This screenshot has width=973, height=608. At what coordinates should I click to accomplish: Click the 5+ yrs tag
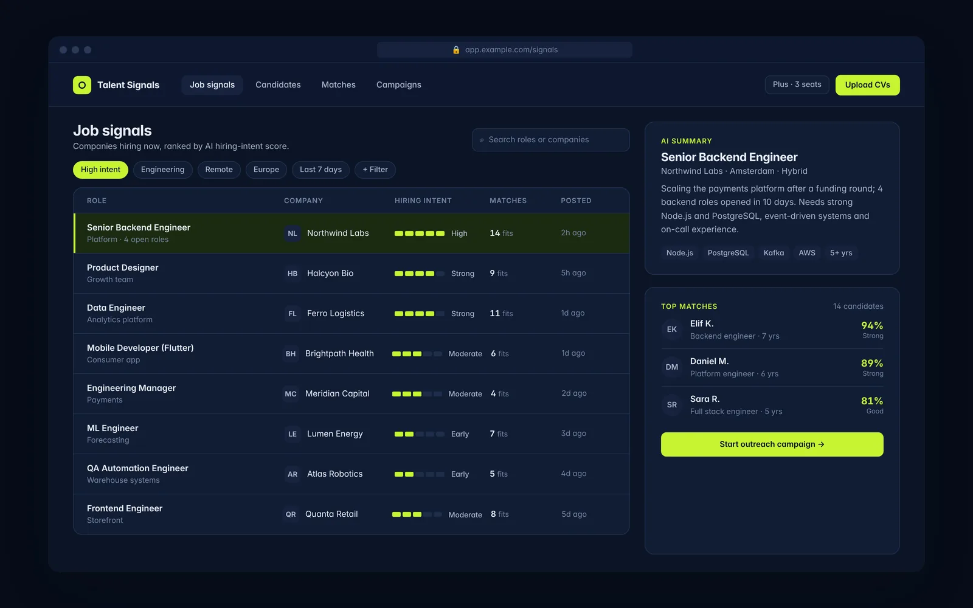(841, 253)
